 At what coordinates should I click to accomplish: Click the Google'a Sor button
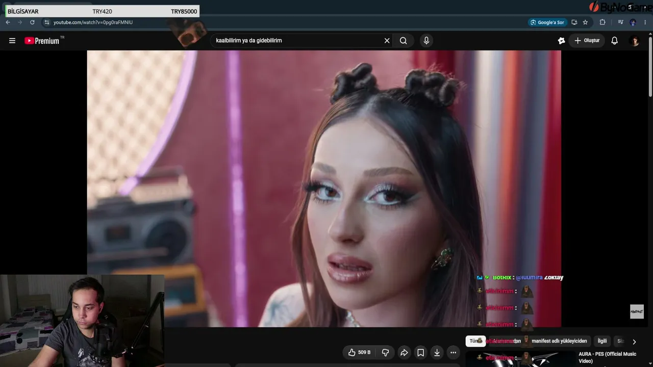[547, 22]
